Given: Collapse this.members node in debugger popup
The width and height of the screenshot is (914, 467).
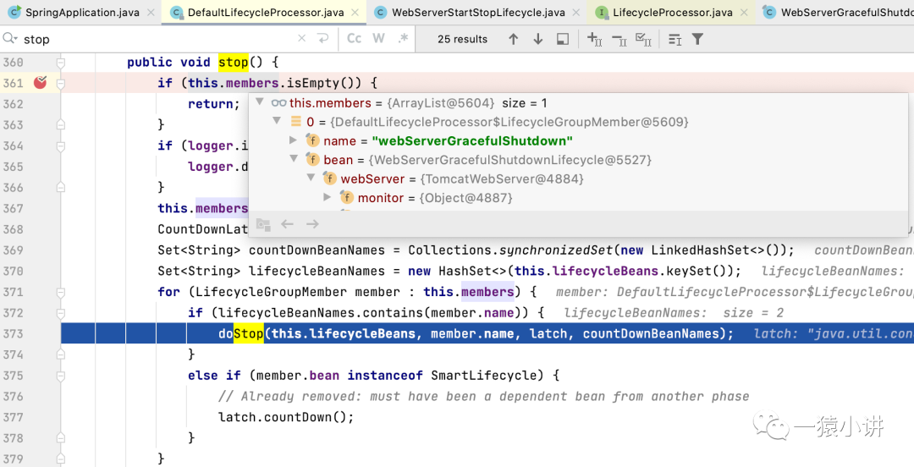Looking at the screenshot, I should [260, 102].
